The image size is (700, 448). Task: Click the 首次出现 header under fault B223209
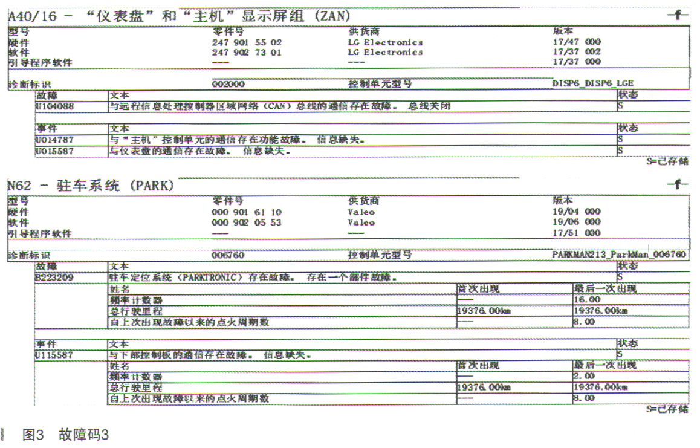478,288
